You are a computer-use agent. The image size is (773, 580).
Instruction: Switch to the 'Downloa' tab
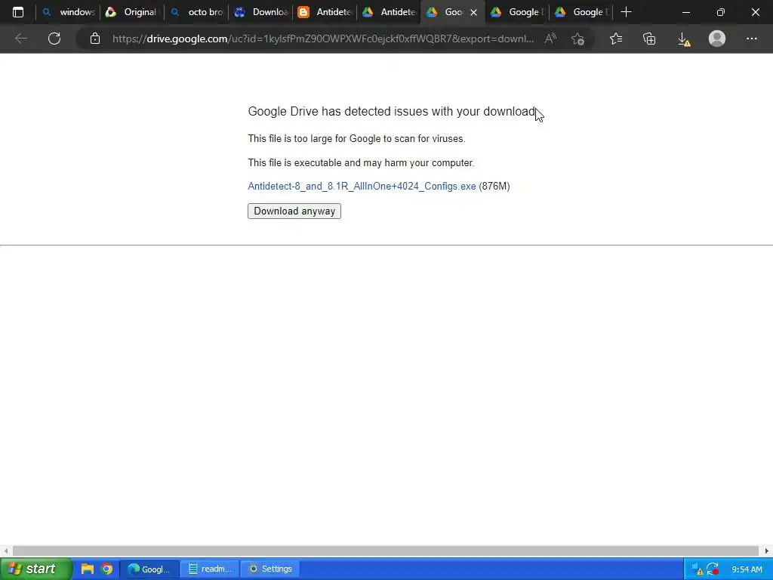[260, 12]
